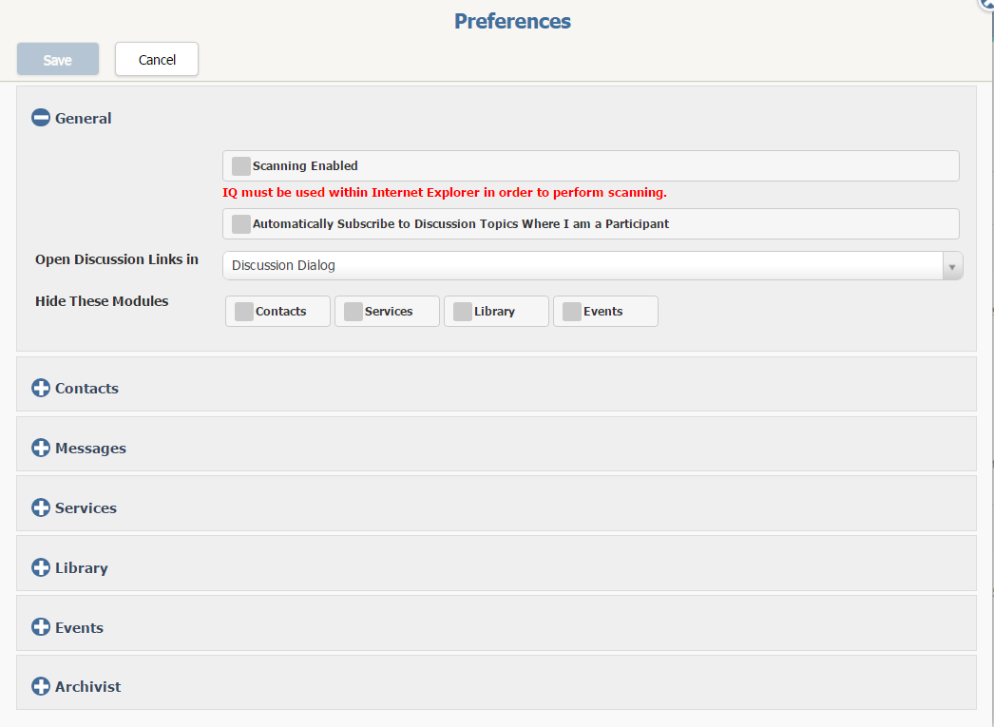The height and width of the screenshot is (727, 994).
Task: Save the preferences
Action: (58, 59)
